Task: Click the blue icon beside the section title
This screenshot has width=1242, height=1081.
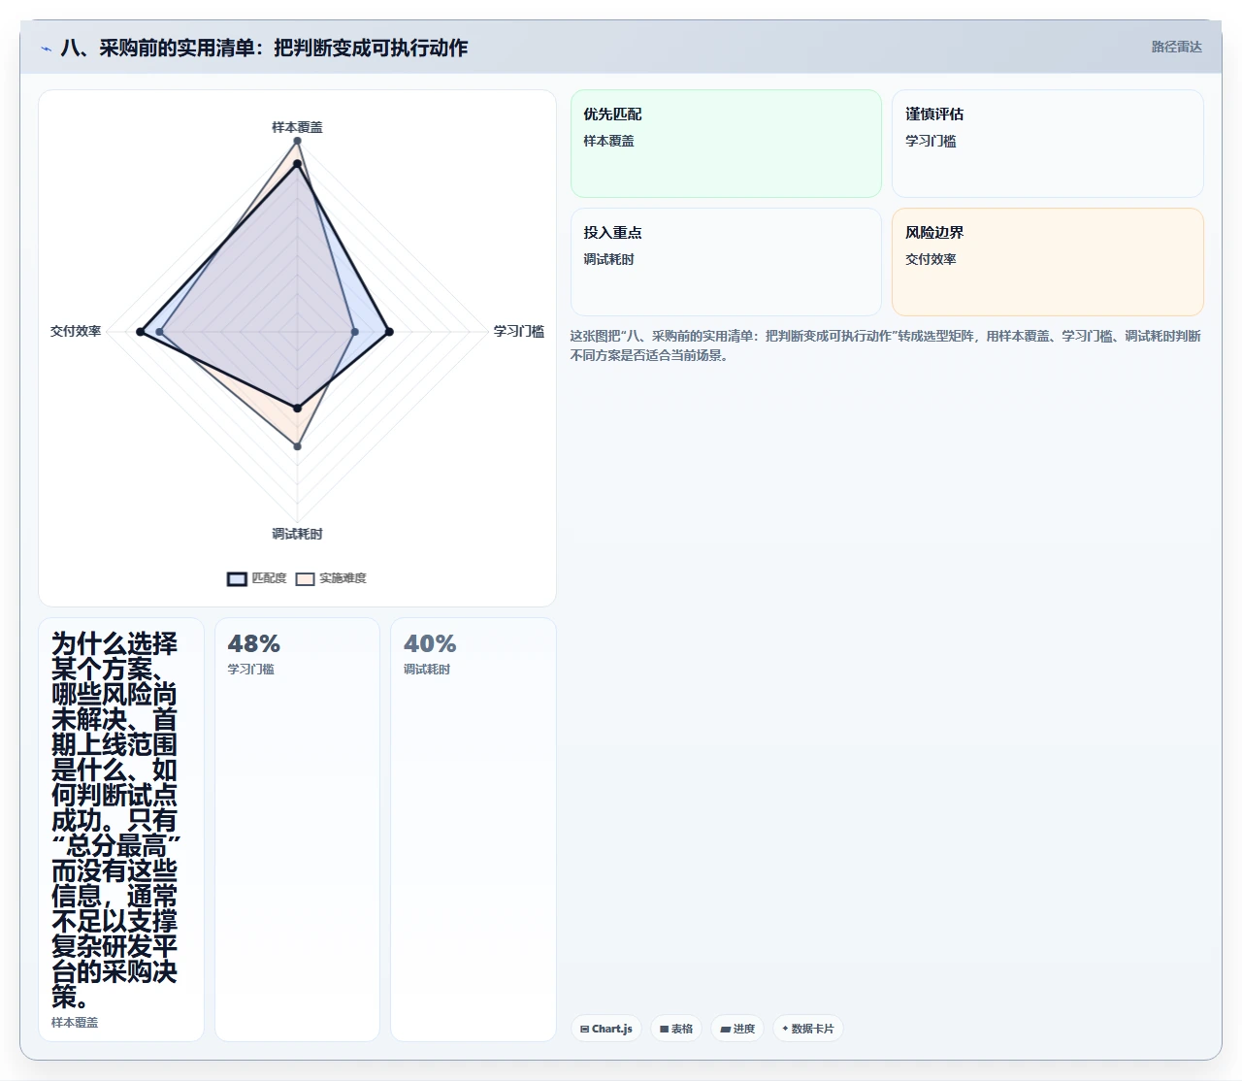Action: (x=46, y=49)
